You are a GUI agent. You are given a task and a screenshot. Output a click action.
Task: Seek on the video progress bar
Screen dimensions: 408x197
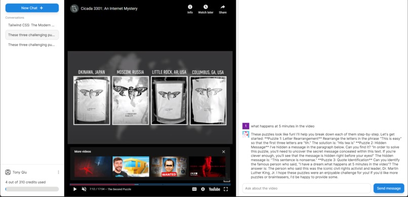[x=150, y=184]
